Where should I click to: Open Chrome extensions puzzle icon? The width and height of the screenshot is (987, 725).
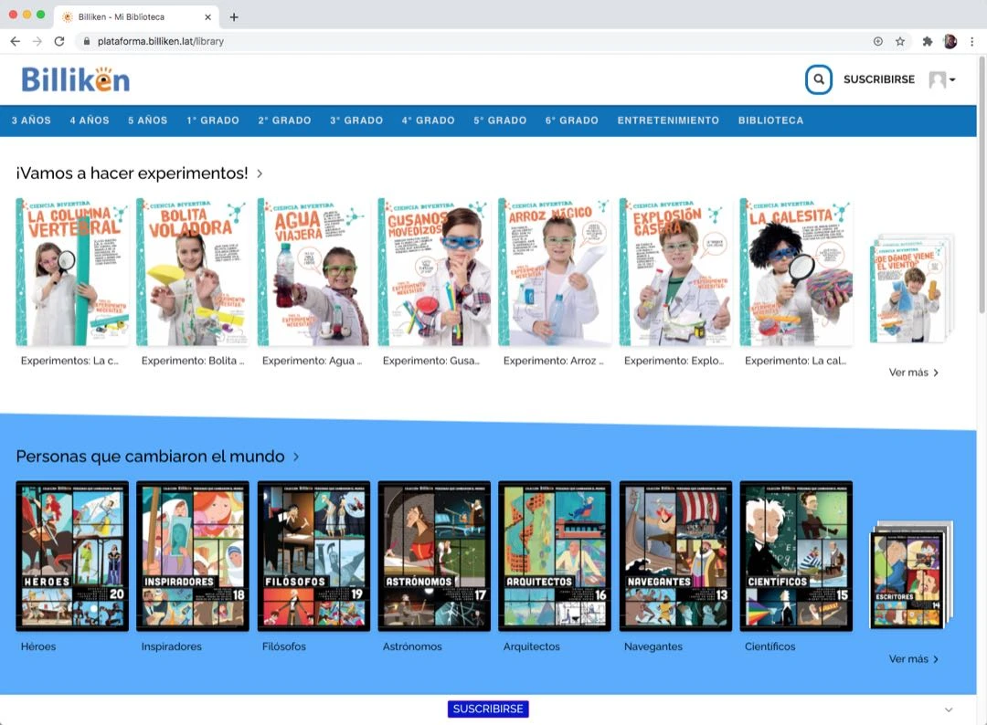tap(928, 41)
